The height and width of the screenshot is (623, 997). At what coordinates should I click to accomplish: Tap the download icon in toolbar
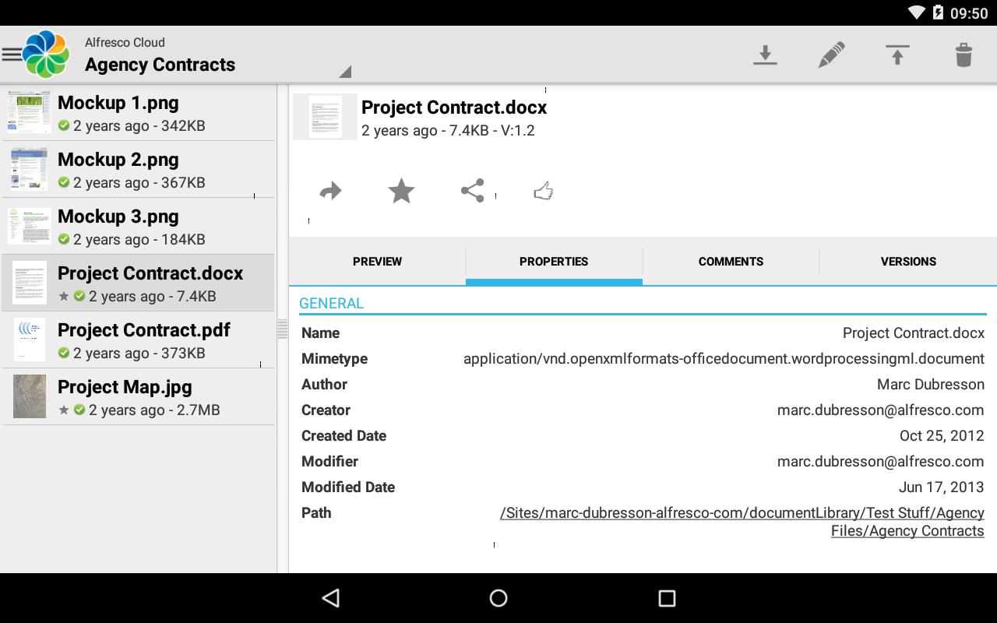[x=765, y=55]
